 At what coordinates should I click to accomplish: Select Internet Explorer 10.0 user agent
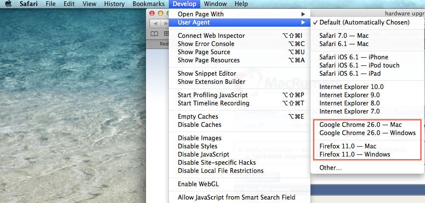point(366,87)
